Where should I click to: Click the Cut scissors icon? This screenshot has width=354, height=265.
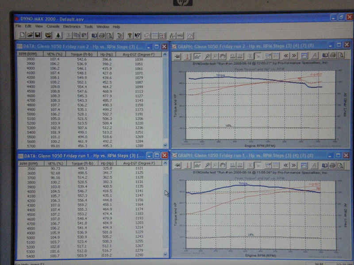pos(69,35)
